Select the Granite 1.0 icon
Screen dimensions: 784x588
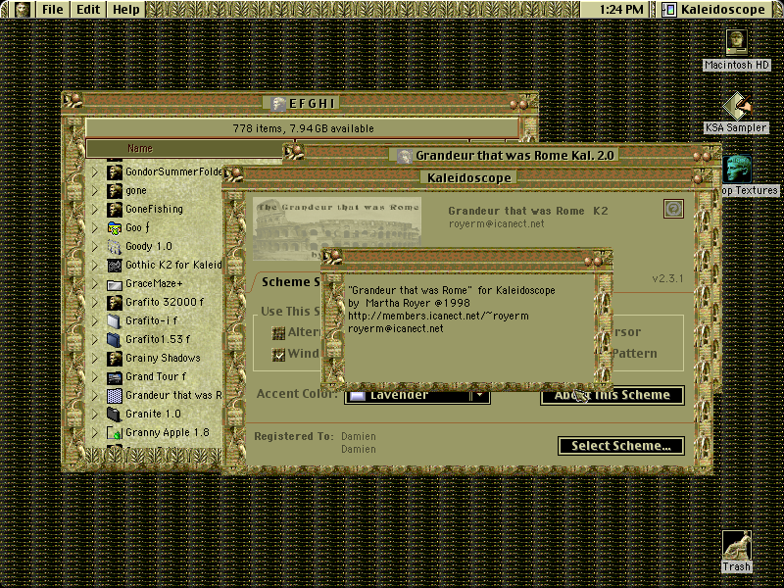115,415
